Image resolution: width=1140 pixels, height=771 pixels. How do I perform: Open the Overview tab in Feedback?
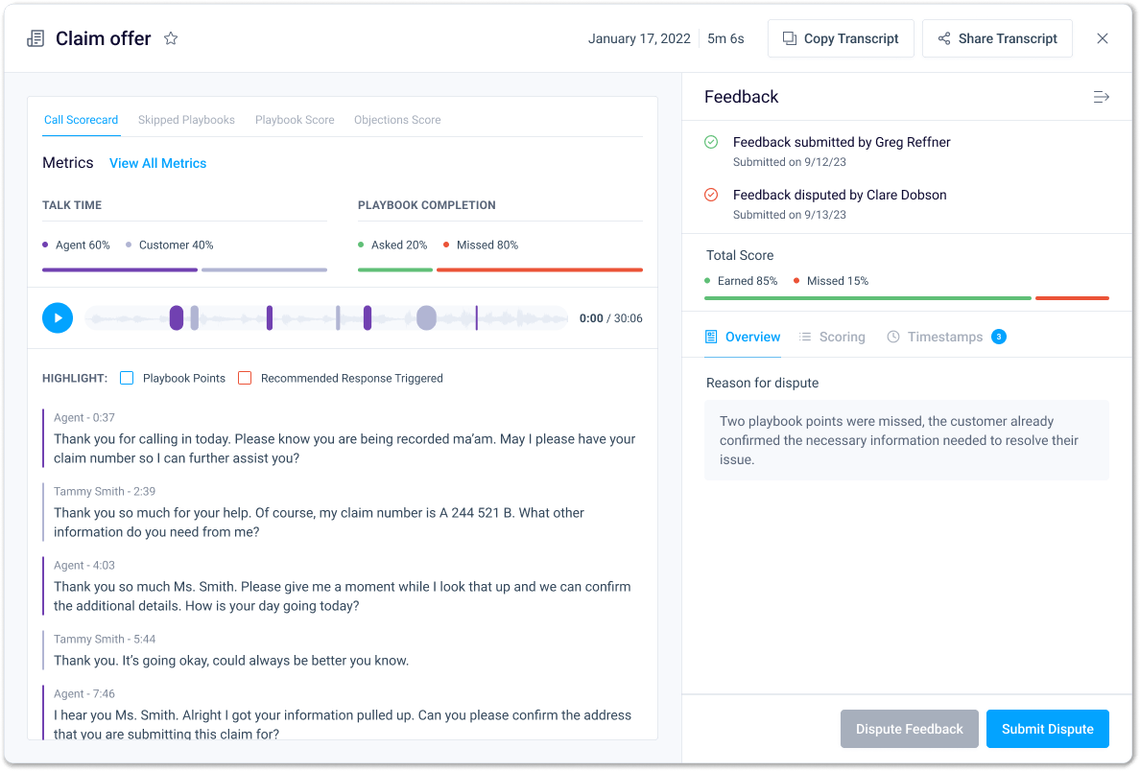743,338
